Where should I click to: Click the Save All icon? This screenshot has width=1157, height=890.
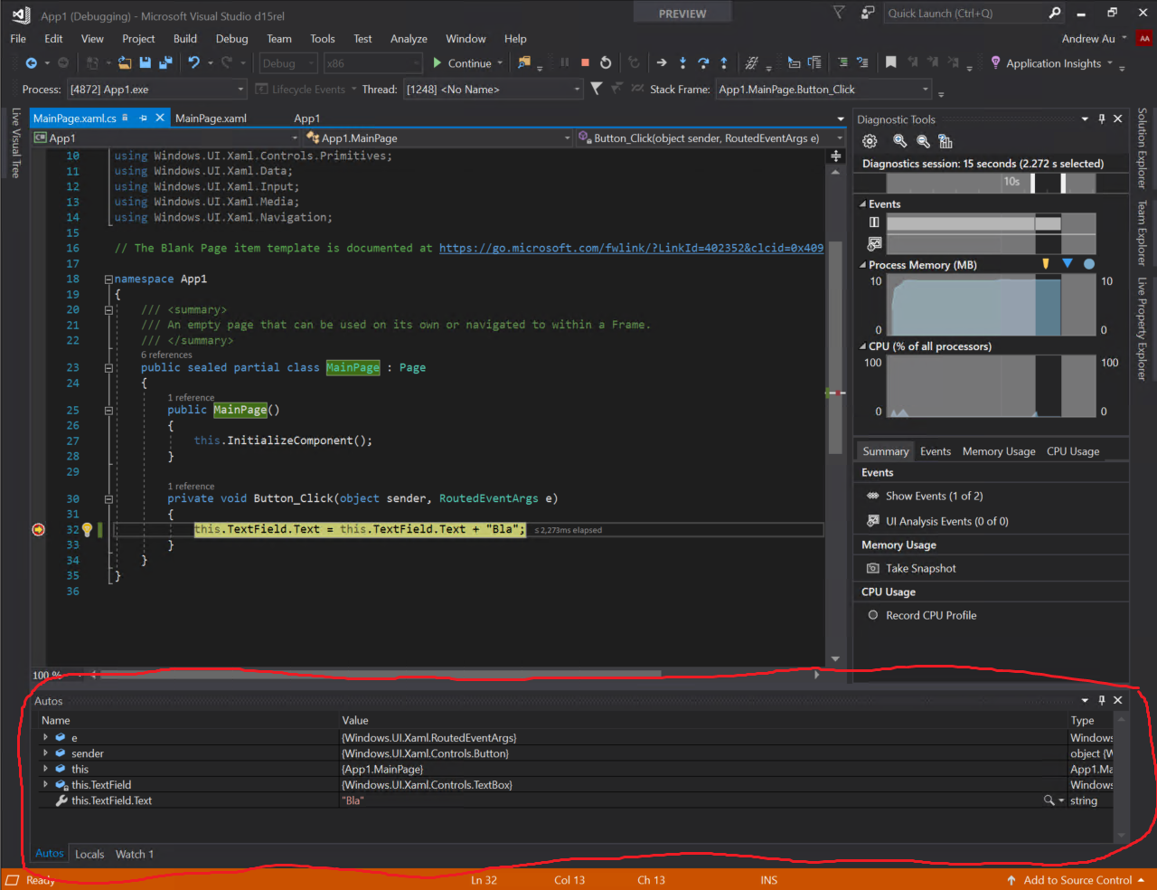165,63
